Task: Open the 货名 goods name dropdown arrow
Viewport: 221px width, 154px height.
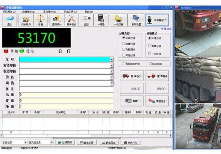Action: click(112, 77)
